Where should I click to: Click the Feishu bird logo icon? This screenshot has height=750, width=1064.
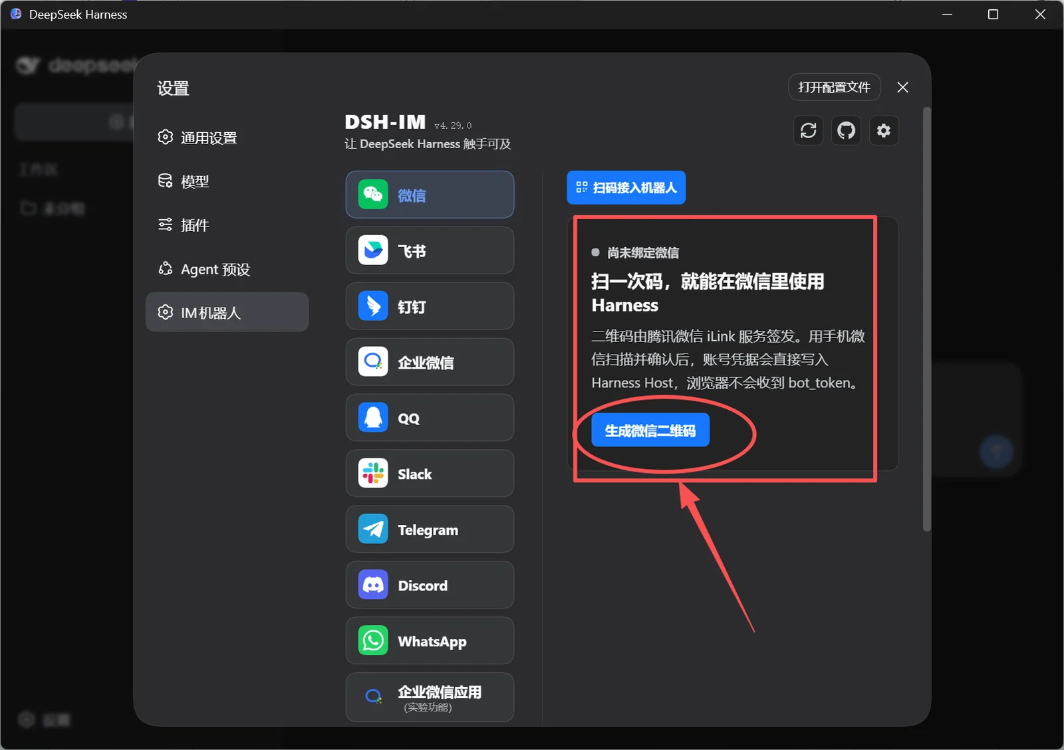point(373,250)
